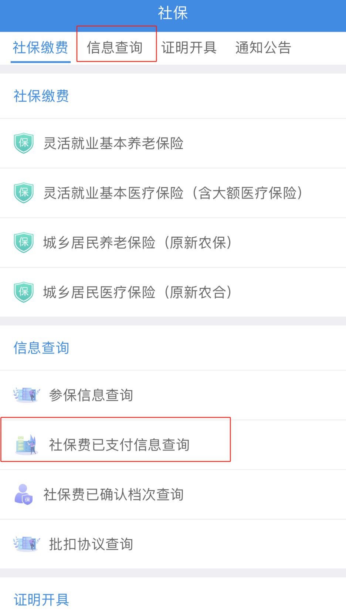Open the 通知公告 tab
Image resolution: width=346 pixels, height=614 pixels.
click(263, 47)
